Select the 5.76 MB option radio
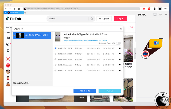Image resolution: width=171 pixels, height=109 pixels. [x=56, y=70]
